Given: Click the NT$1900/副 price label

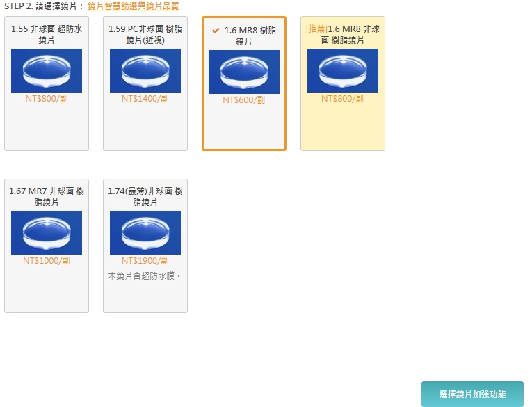Looking at the screenshot, I should [x=145, y=261].
